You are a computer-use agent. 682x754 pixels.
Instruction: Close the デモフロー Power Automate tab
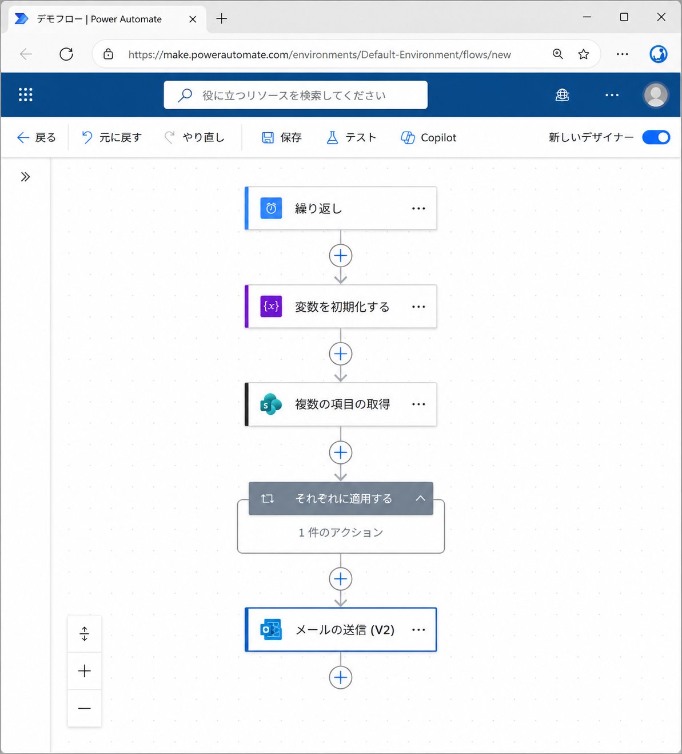(x=193, y=19)
